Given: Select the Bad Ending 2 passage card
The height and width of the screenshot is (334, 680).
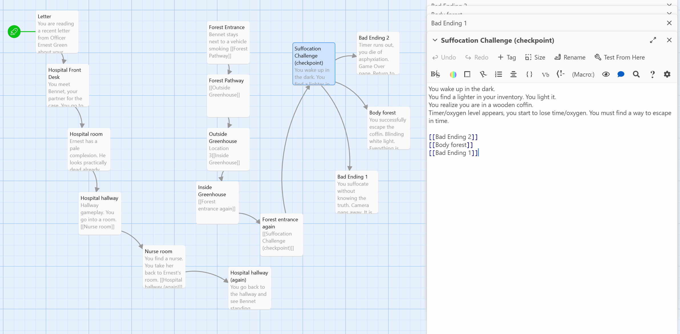Looking at the screenshot, I should pos(378,53).
